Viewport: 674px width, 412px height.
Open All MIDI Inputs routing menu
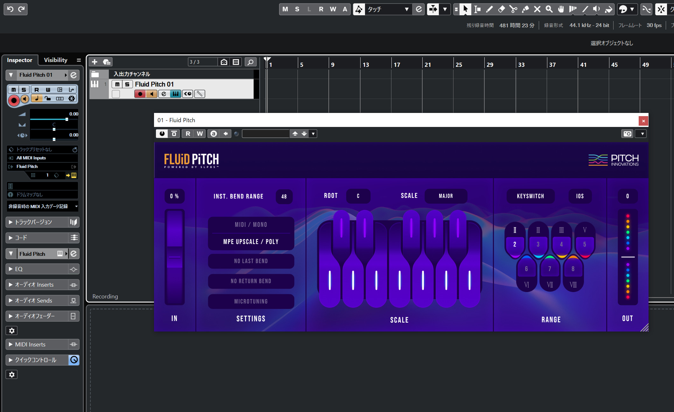point(42,158)
